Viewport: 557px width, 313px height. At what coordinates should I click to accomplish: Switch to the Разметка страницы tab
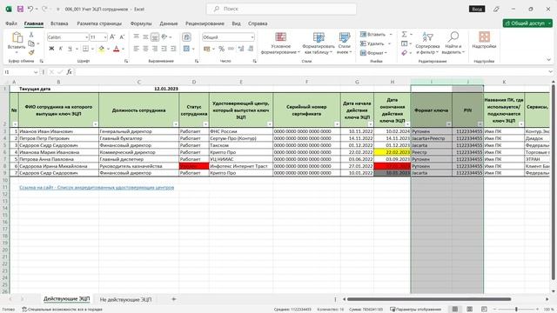coord(99,23)
